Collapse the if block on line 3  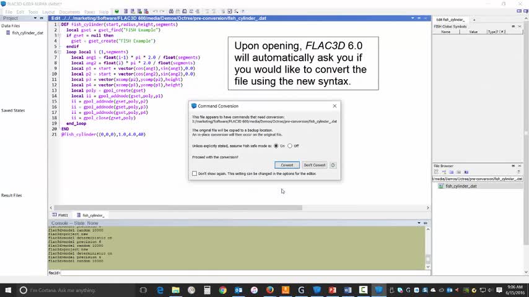coord(59,35)
